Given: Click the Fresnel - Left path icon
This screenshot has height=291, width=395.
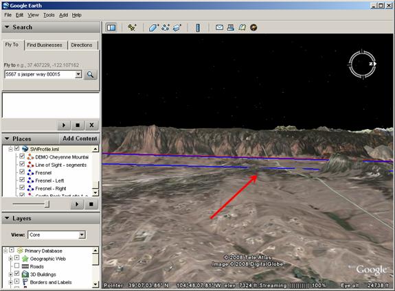Looking at the screenshot, I should (30, 181).
